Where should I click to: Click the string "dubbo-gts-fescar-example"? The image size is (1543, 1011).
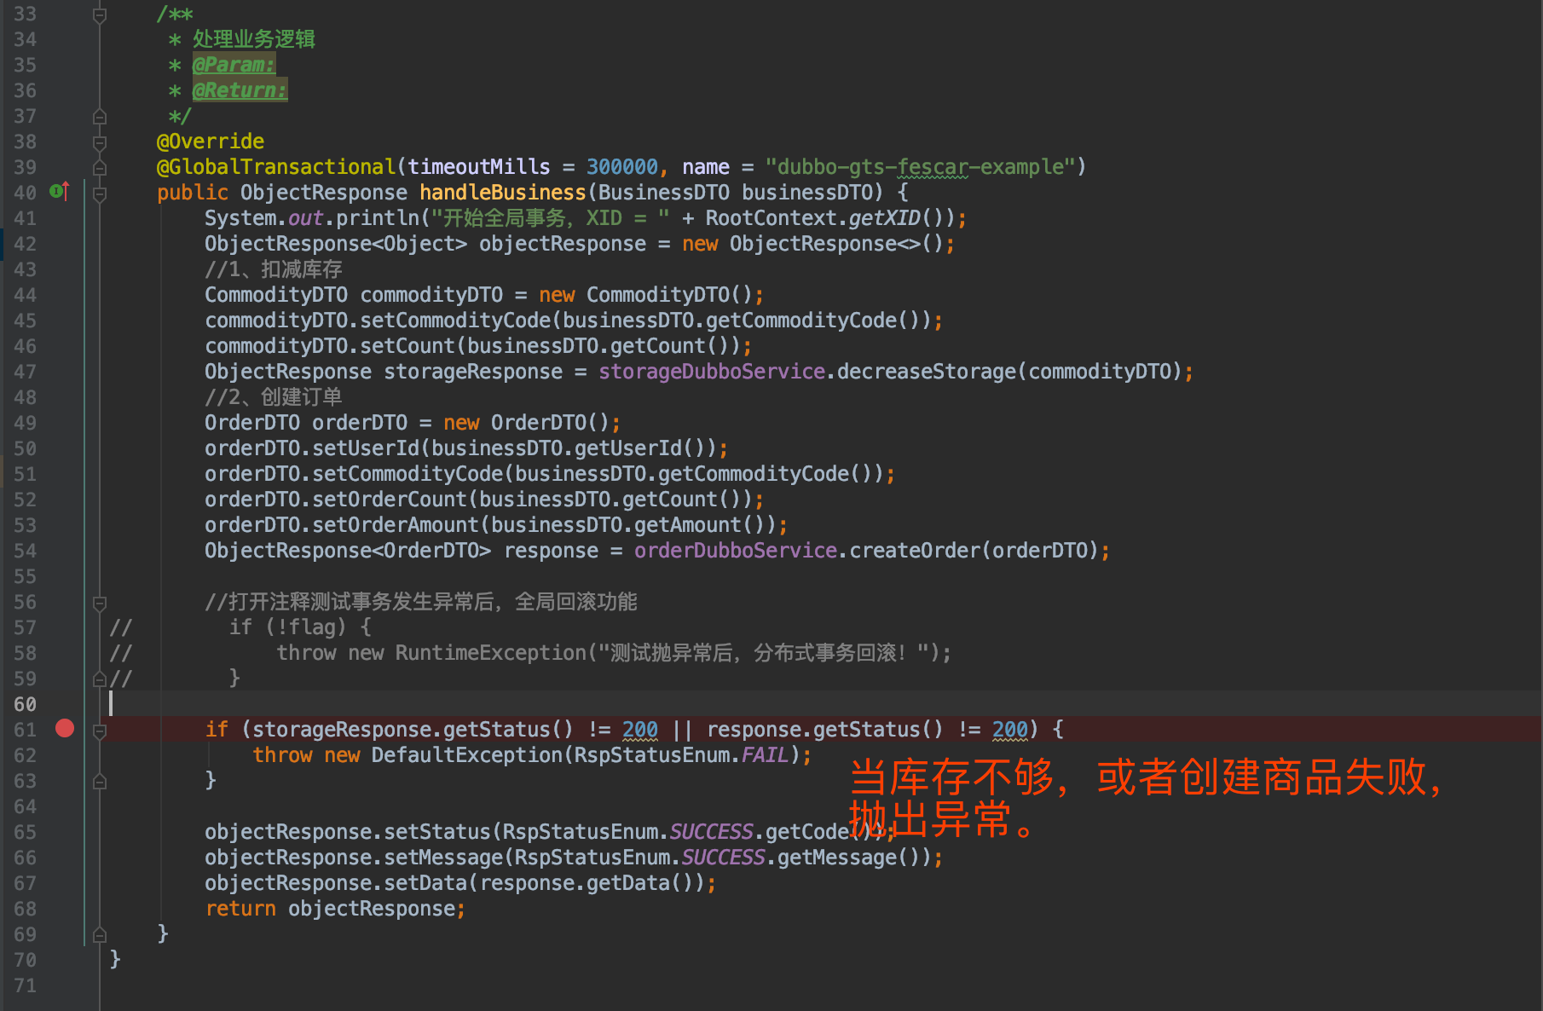(x=920, y=167)
